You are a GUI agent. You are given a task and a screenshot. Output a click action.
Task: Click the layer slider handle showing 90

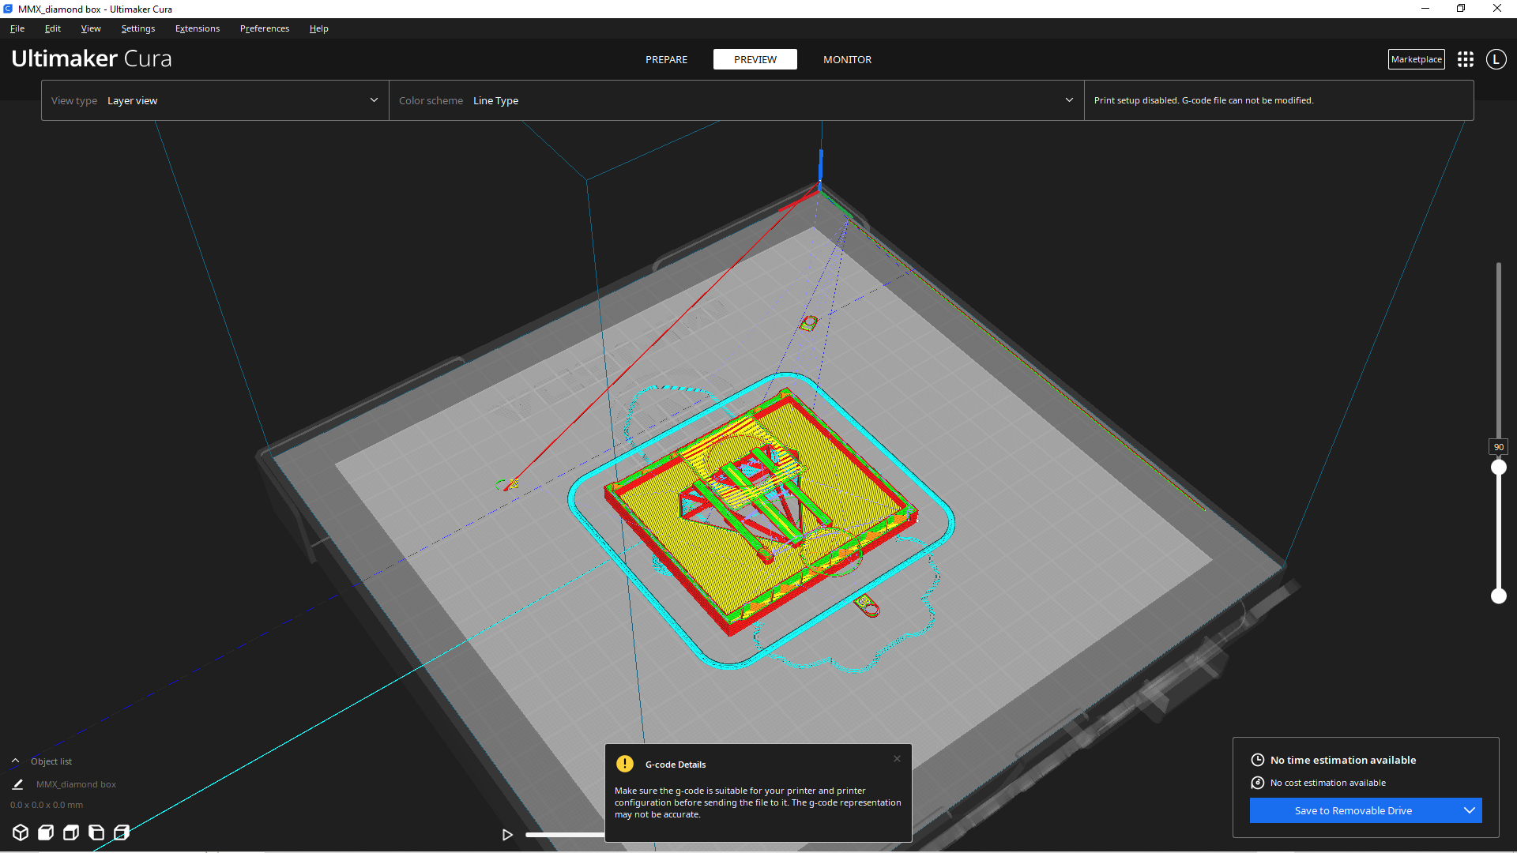tap(1500, 466)
